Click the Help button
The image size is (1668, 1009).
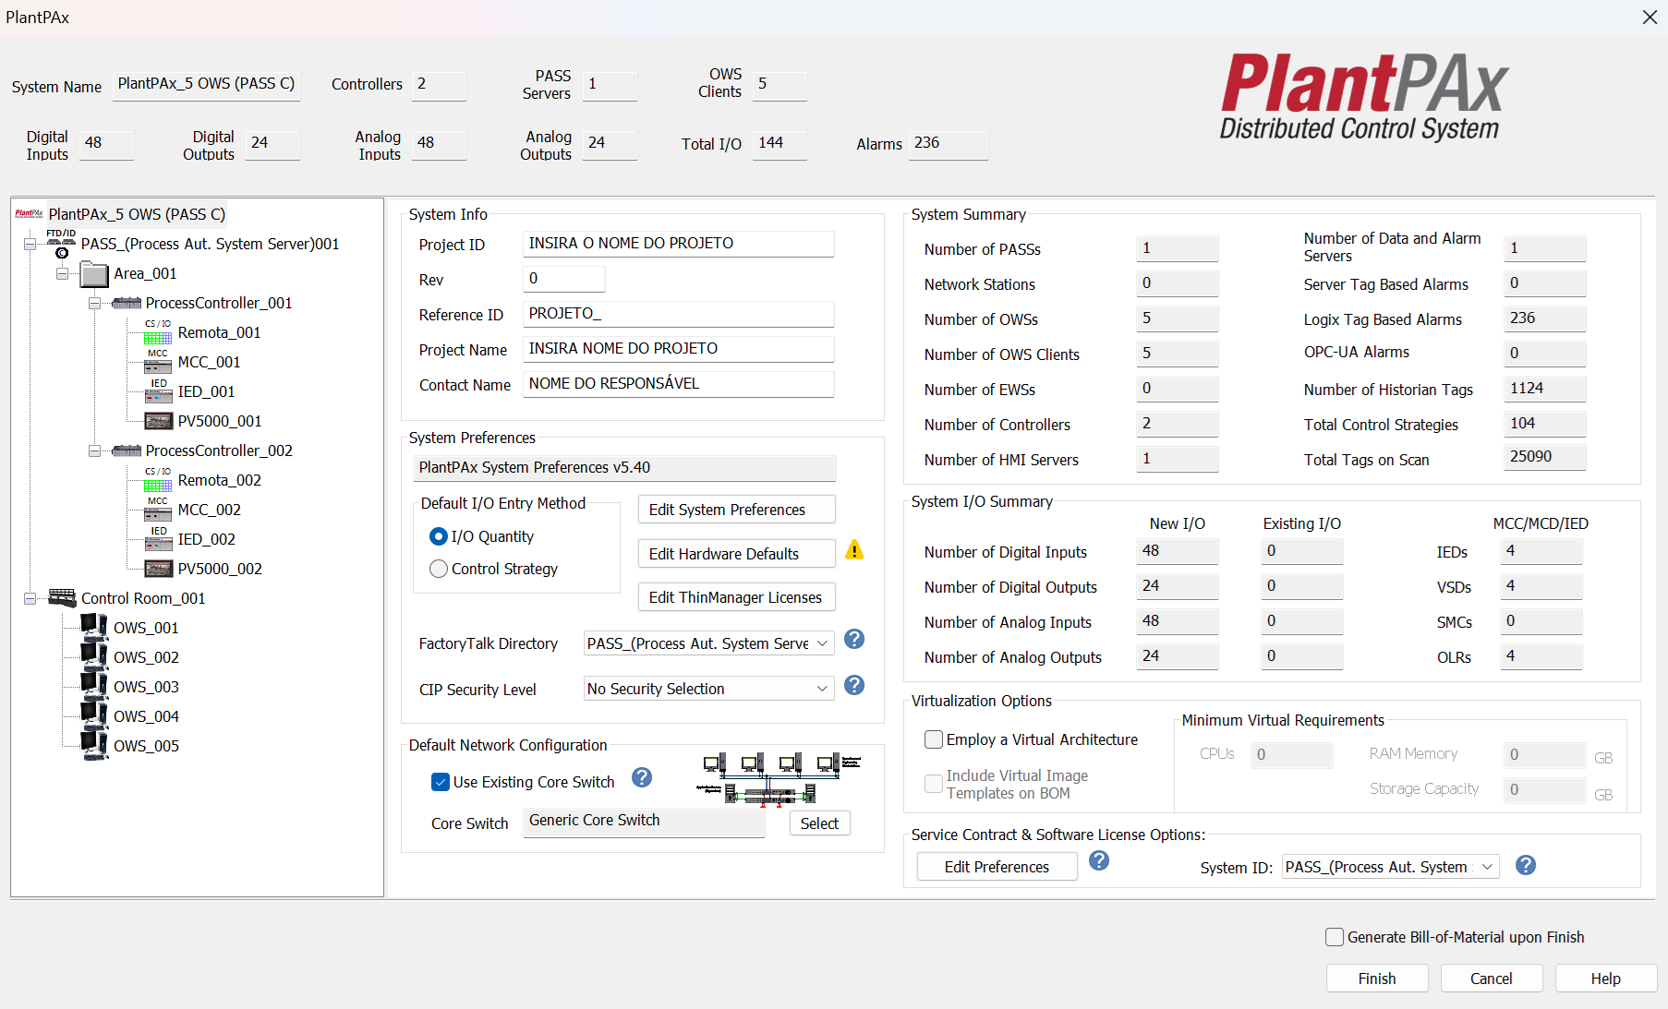click(x=1606, y=979)
